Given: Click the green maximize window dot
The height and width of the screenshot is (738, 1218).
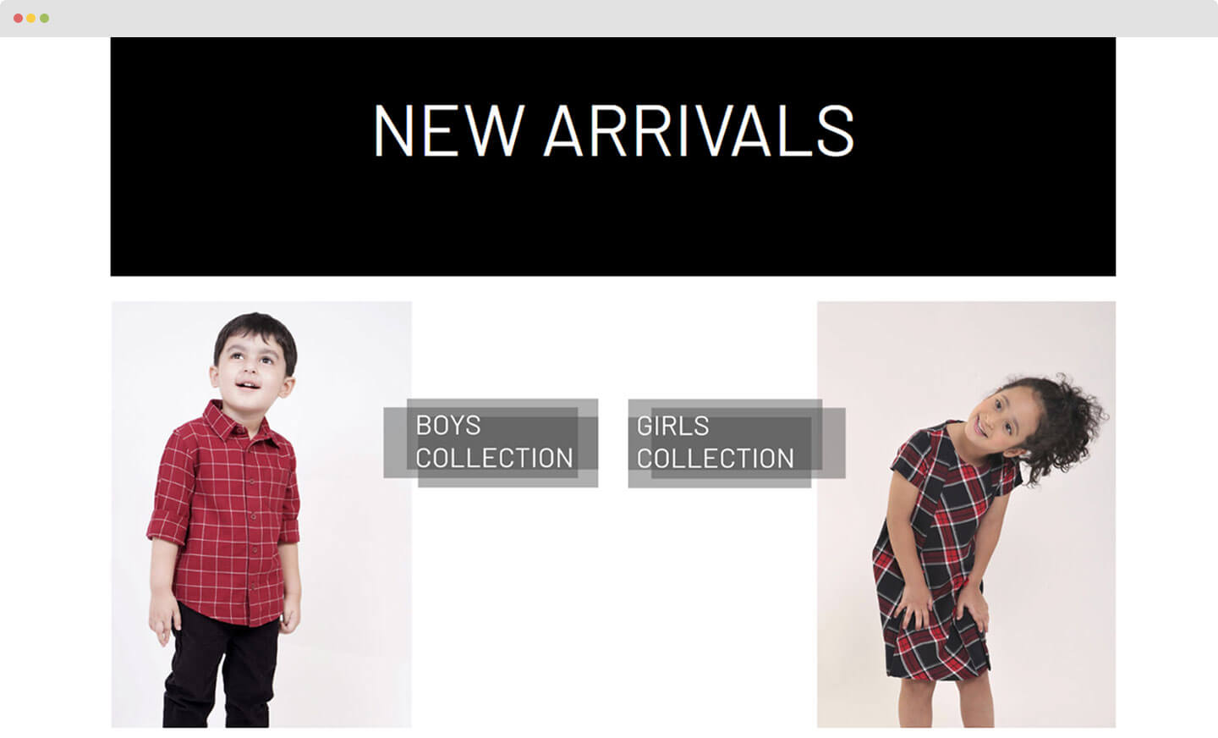Looking at the screenshot, I should pos(44,18).
